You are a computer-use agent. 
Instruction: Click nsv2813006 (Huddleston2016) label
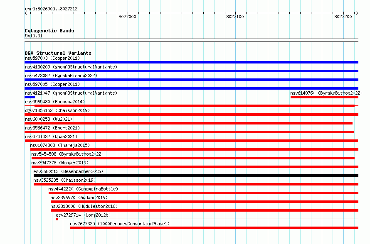[84, 206]
